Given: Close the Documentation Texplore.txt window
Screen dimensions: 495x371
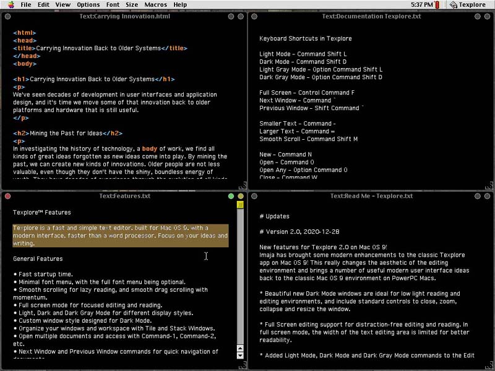Looking at the screenshot, I should [254, 17].
